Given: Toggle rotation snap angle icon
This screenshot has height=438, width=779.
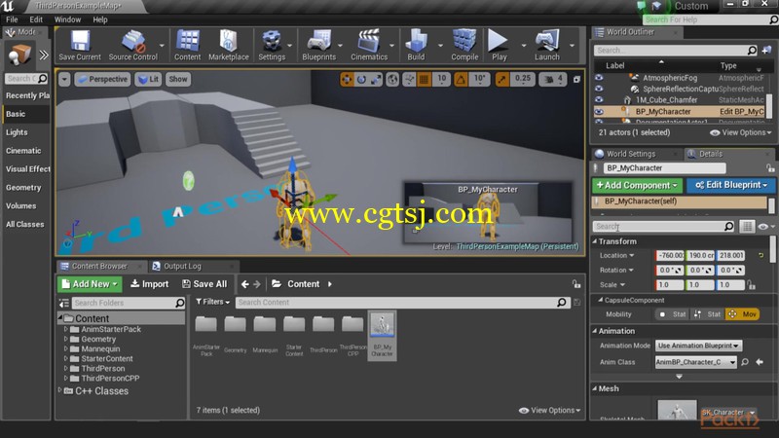Looking at the screenshot, I should pos(461,79).
